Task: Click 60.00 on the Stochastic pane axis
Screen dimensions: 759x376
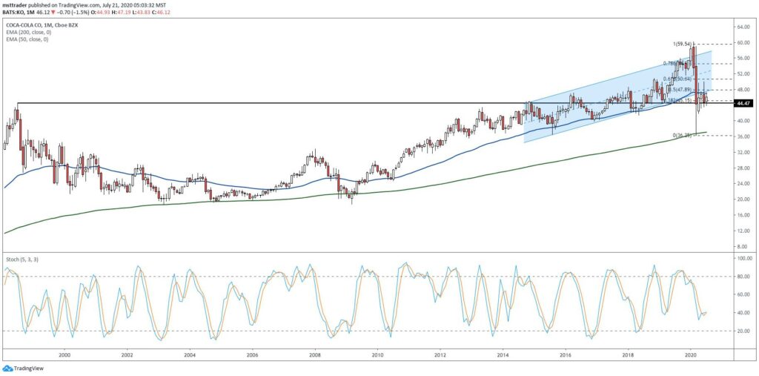Action: click(743, 294)
